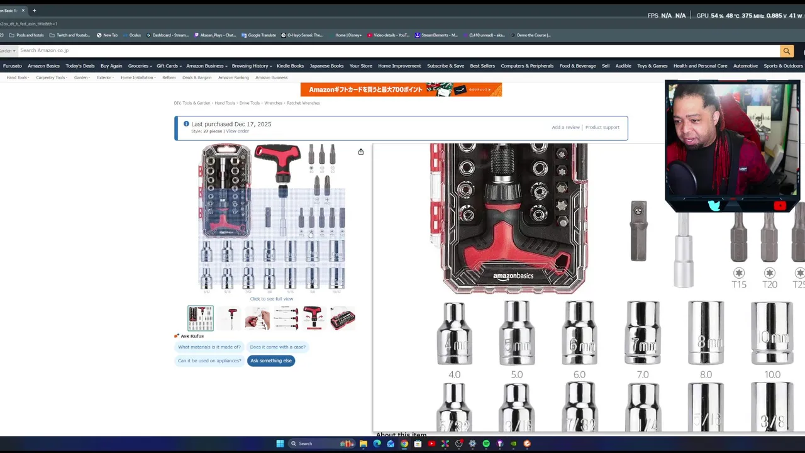Select third thumbnail showing hand using tool
This screenshot has height=453, width=805.
pos(257,318)
